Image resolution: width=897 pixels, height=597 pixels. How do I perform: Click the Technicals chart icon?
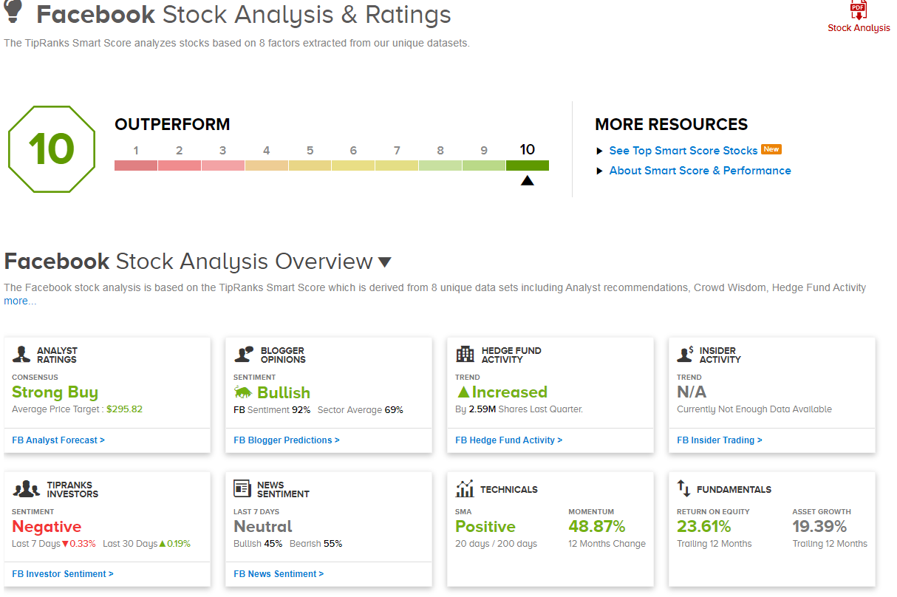click(465, 489)
